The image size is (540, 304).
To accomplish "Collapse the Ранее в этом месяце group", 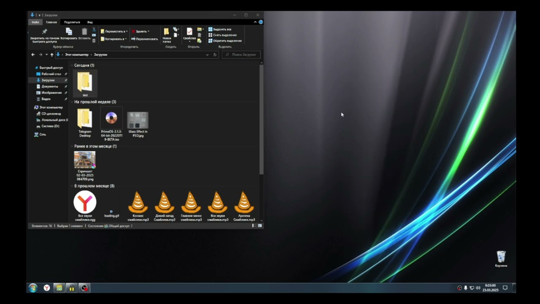I will click(72, 146).
